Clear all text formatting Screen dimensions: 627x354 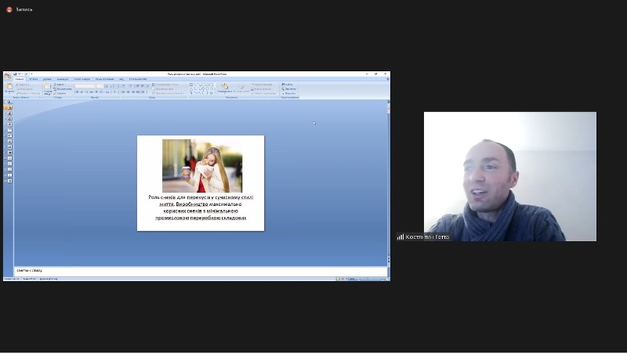pyautogui.click(x=116, y=86)
